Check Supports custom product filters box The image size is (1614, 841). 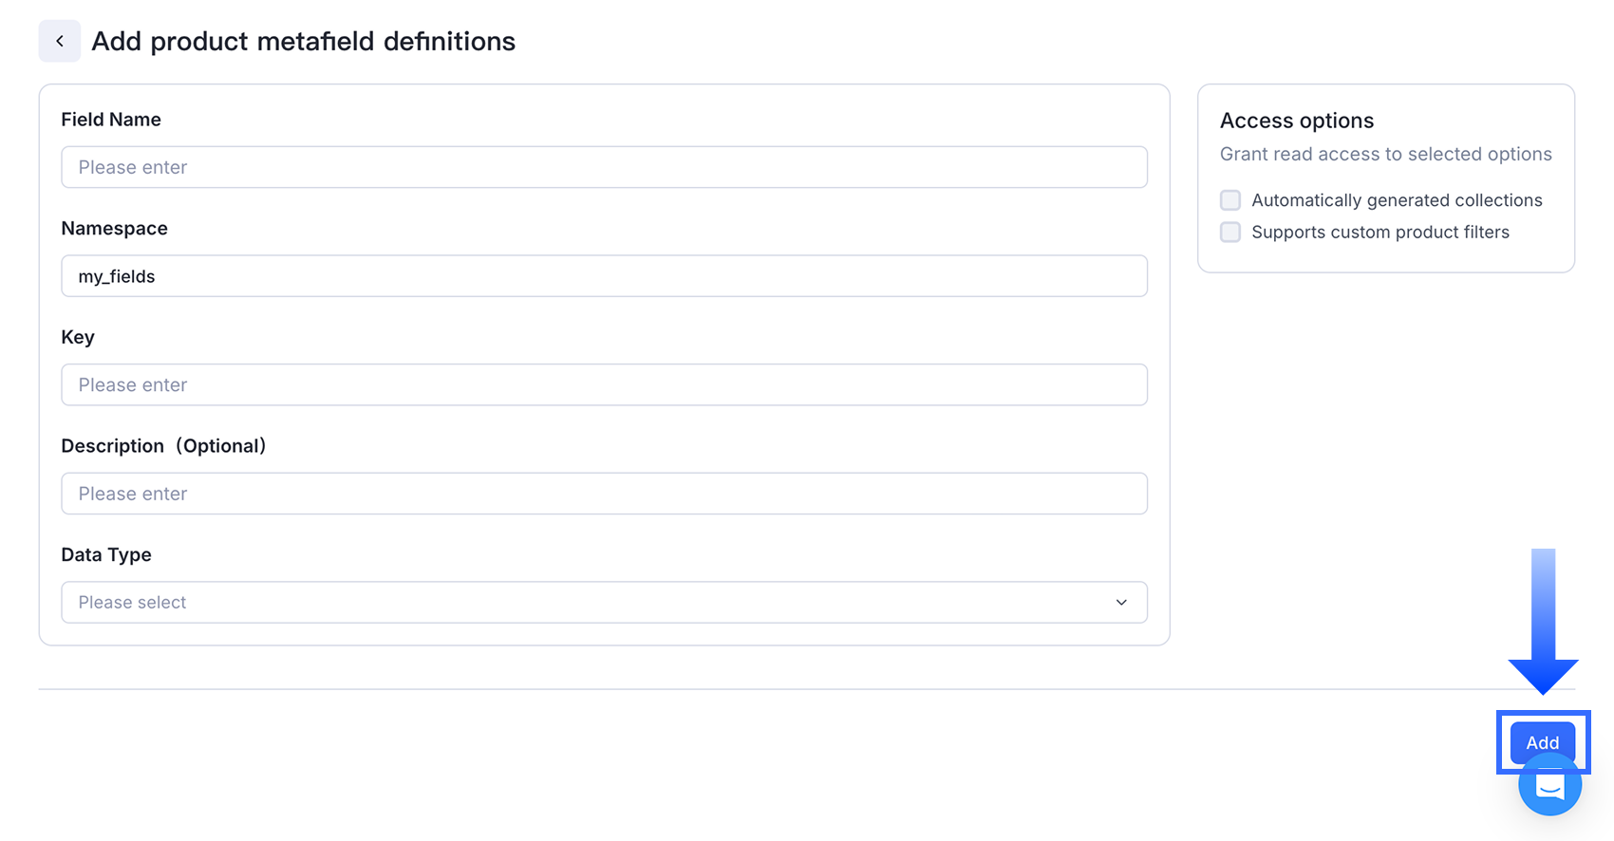click(1230, 233)
